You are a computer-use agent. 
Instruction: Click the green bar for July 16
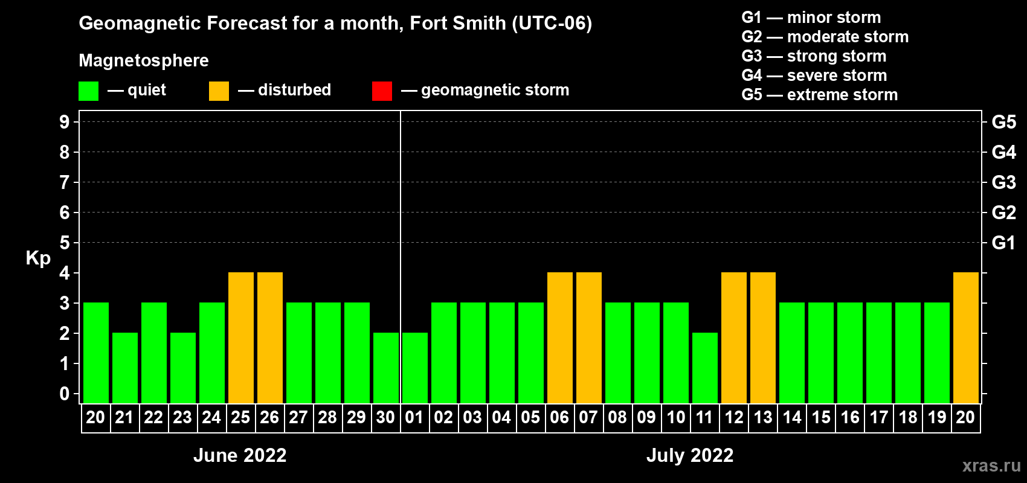850,353
